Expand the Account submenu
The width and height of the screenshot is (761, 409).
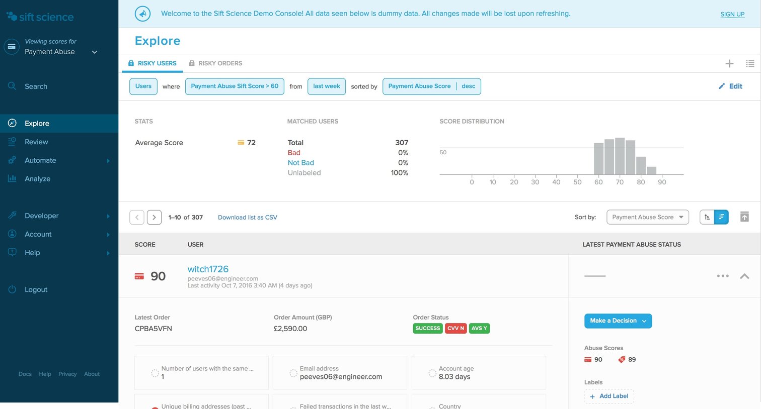[108, 235]
